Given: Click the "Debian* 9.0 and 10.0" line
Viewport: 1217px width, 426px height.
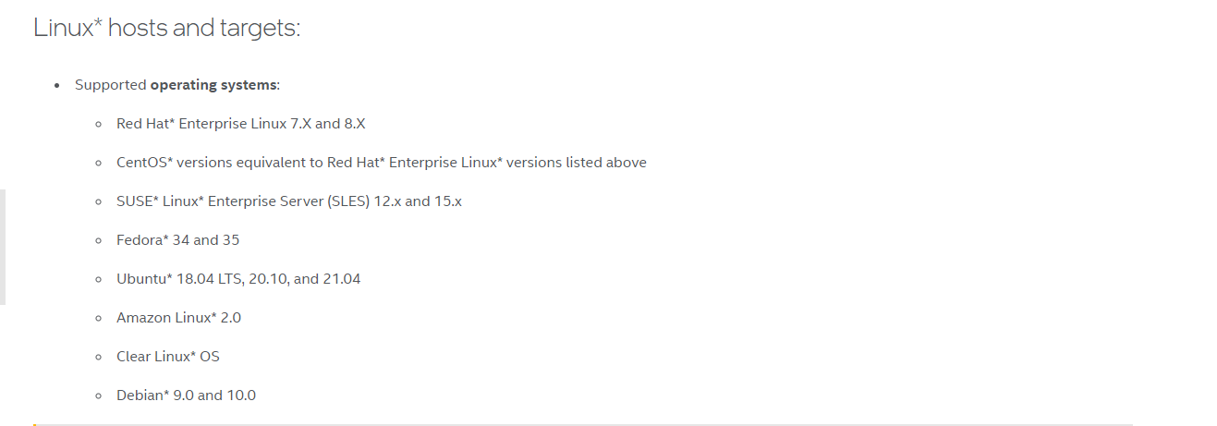Looking at the screenshot, I should pyautogui.click(x=186, y=396).
